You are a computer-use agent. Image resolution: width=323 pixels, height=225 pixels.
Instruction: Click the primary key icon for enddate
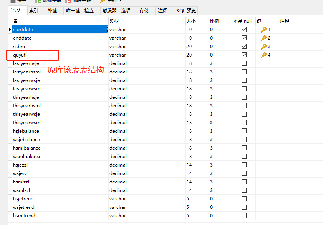[x=264, y=38]
